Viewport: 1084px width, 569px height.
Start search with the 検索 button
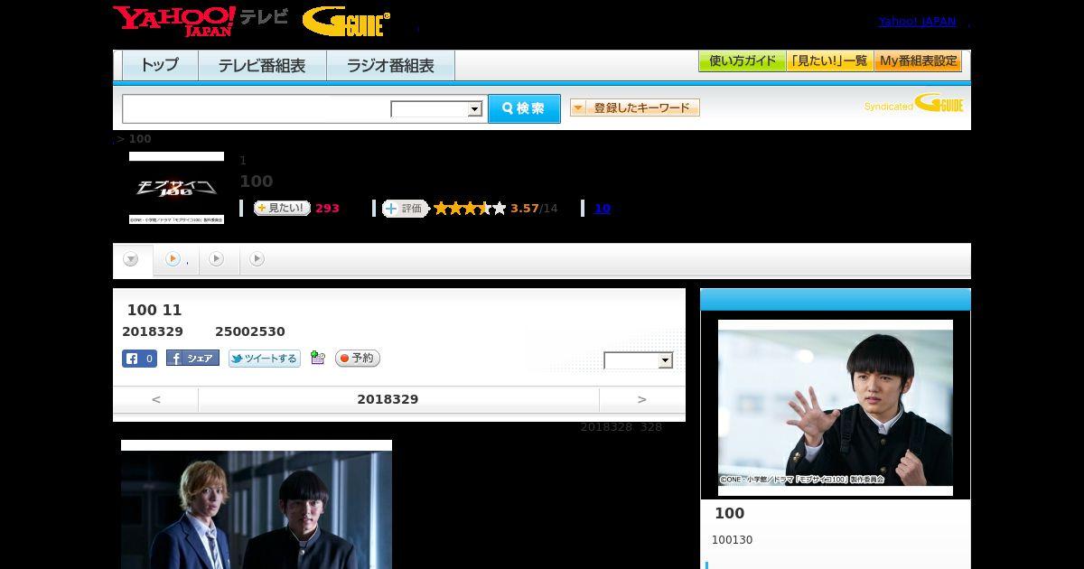[524, 108]
